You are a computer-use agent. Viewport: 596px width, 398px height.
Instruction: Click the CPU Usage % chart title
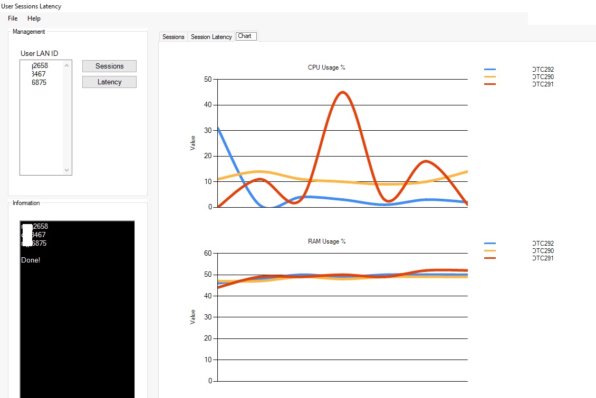(326, 67)
